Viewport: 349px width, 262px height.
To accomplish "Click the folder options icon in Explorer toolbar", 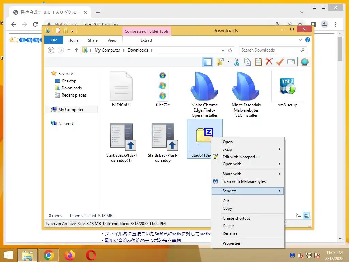I will coord(220,62).
